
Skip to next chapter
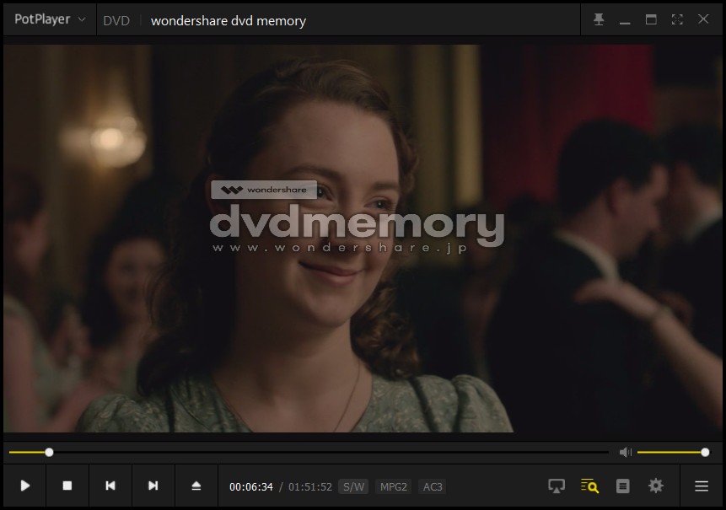click(153, 486)
